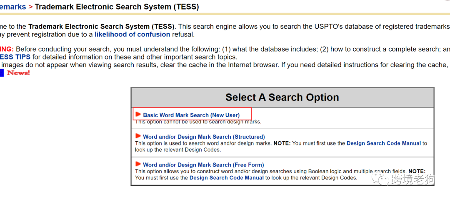Follow the likelihood of confusion link

[132, 34]
